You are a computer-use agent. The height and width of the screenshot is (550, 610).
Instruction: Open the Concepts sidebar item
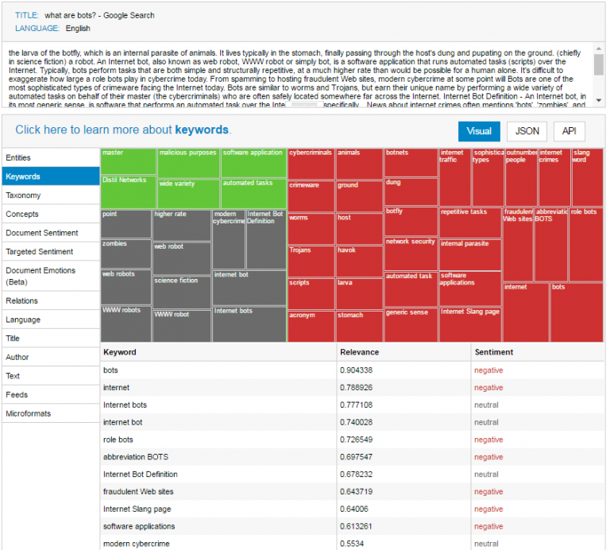[51, 214]
